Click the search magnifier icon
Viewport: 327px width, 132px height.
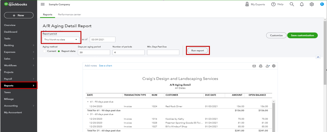(292, 4)
